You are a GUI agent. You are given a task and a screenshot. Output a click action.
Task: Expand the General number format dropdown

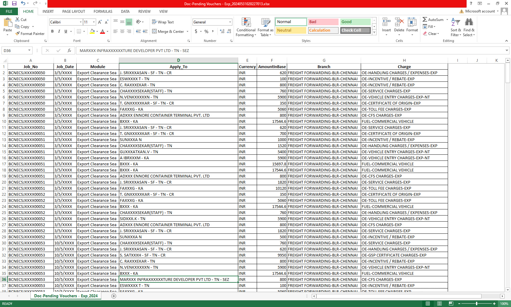pos(230,22)
